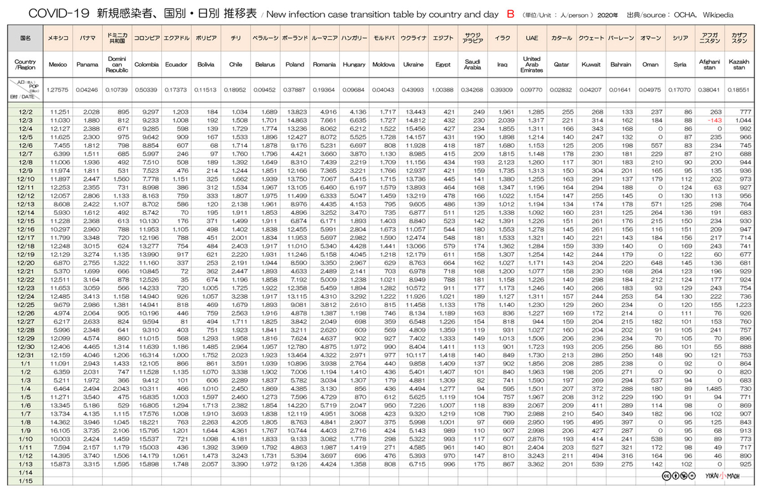Select the 'Poland' column header
Viewport: 762px width, 490px height.
point(295,64)
